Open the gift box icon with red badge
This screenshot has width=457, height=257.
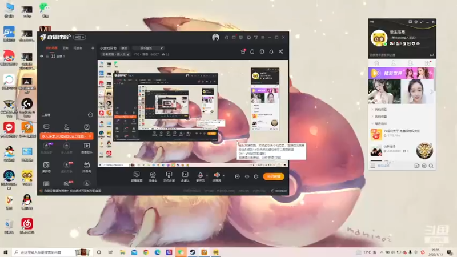tap(243, 51)
